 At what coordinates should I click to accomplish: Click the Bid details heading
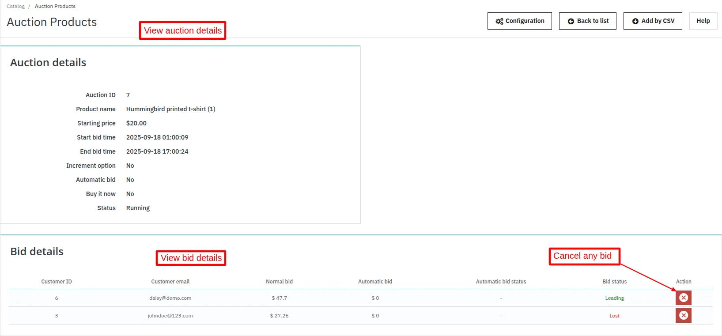click(37, 252)
